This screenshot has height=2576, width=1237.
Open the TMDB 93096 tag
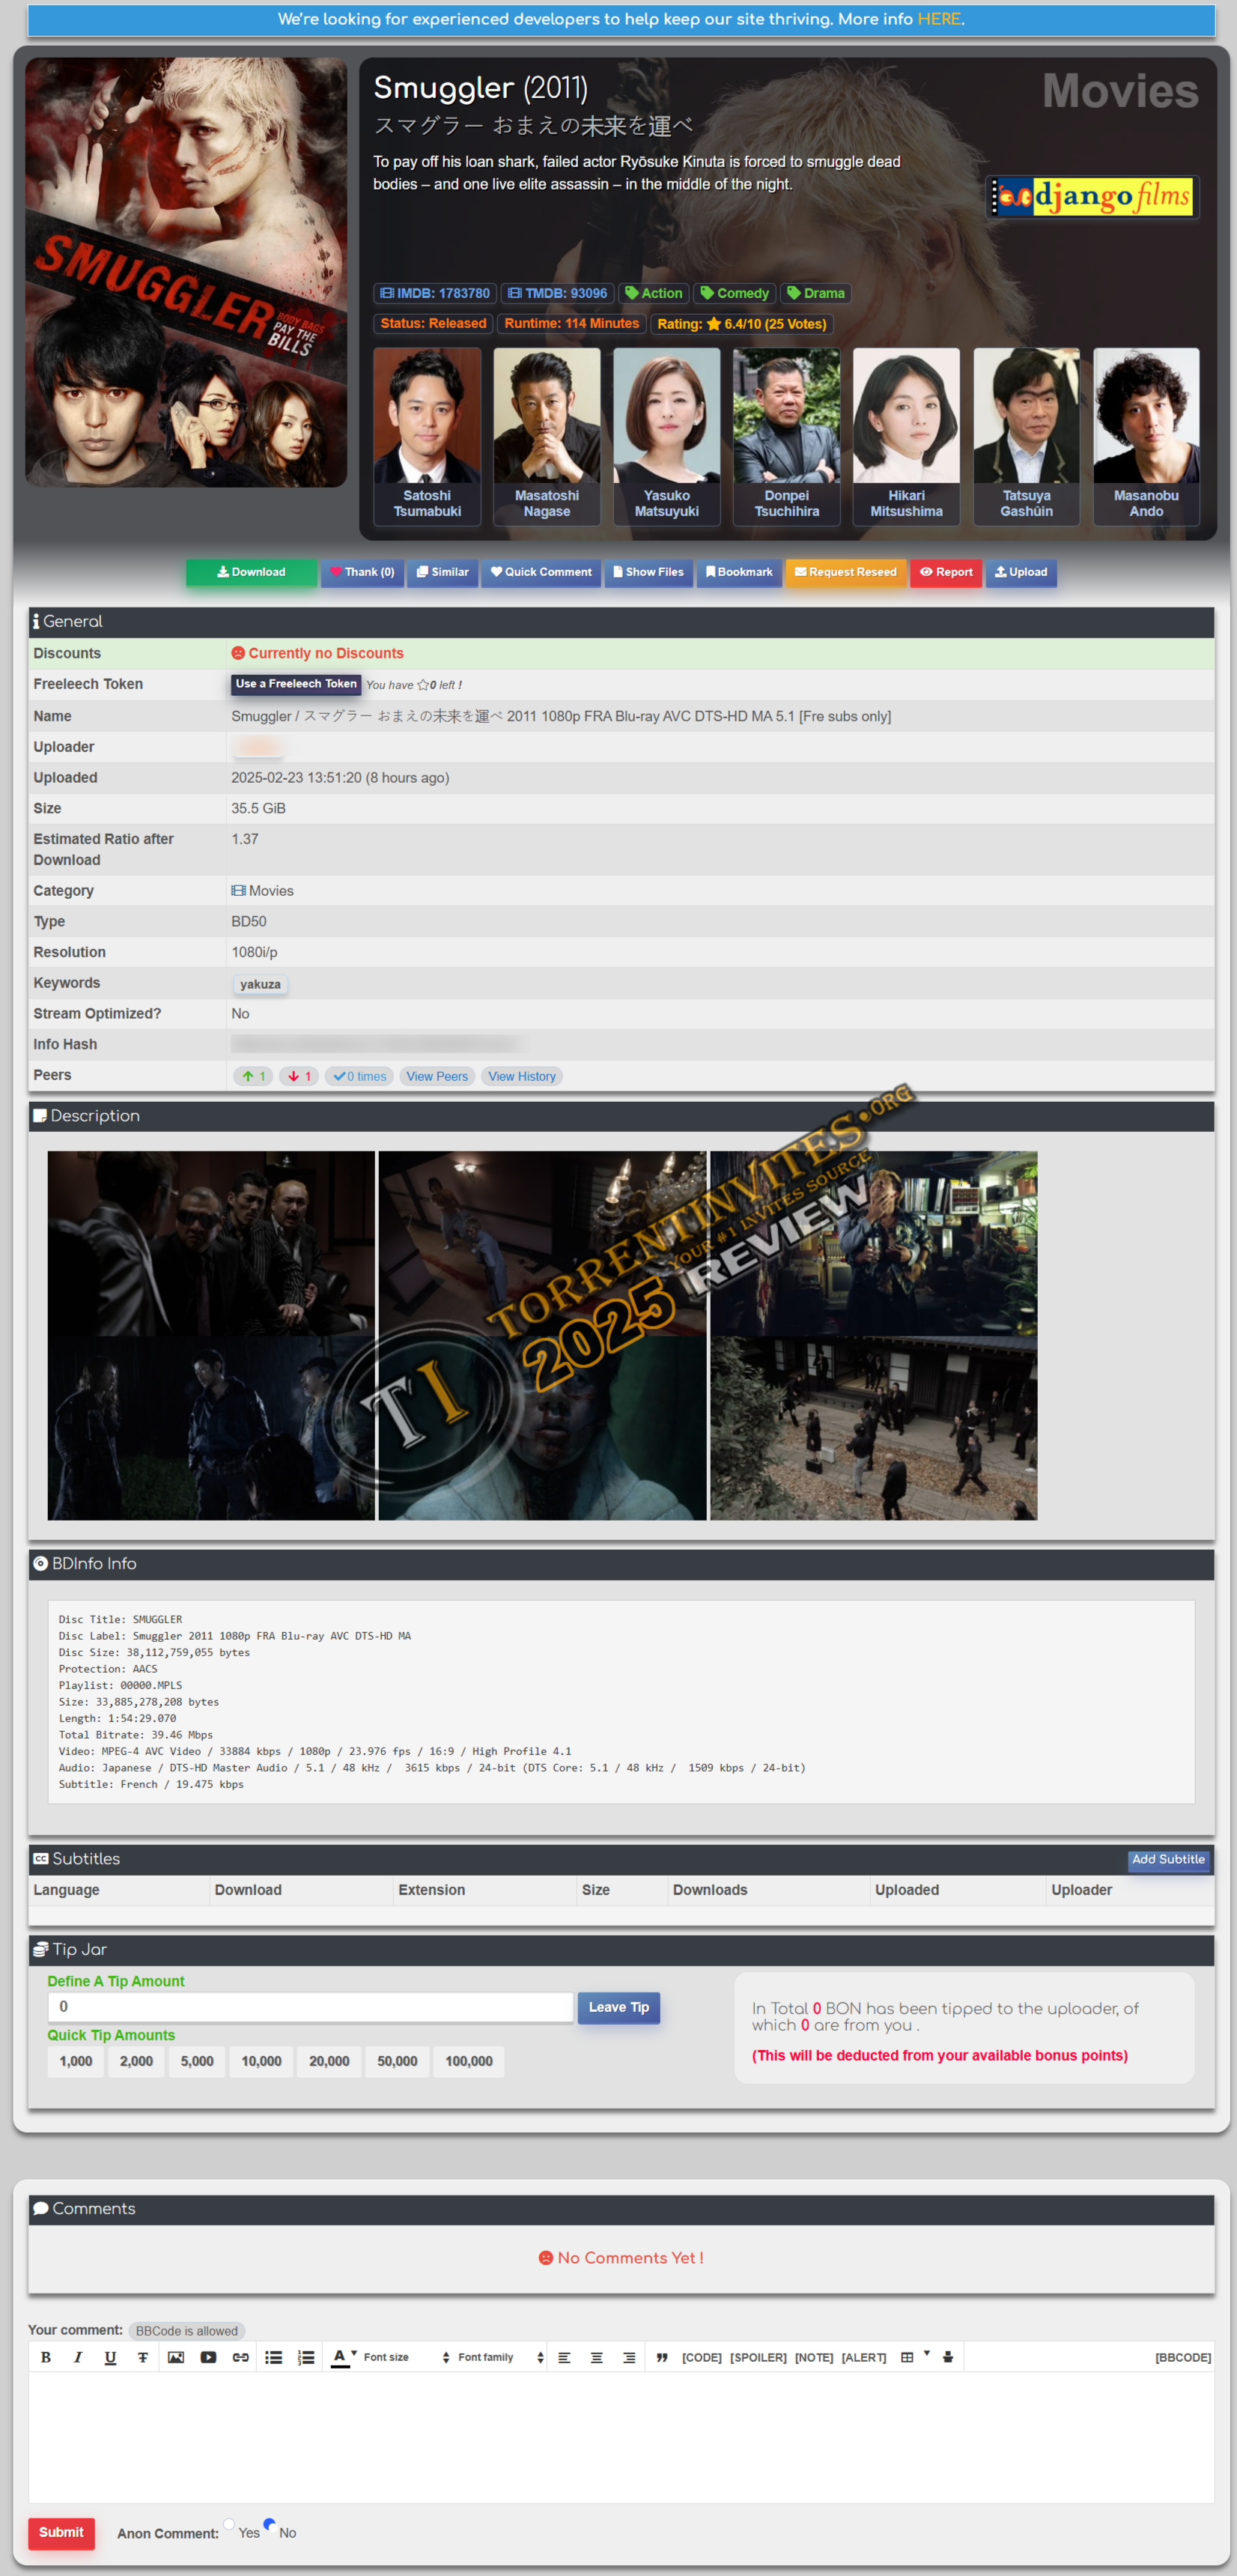(x=557, y=293)
